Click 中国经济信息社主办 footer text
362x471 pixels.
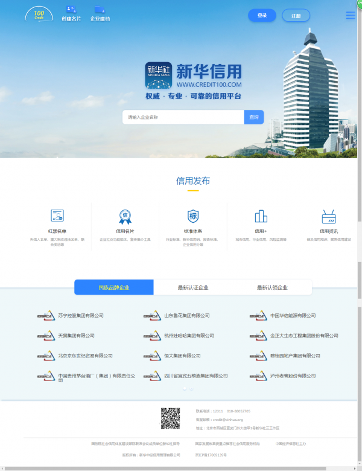click(x=291, y=444)
